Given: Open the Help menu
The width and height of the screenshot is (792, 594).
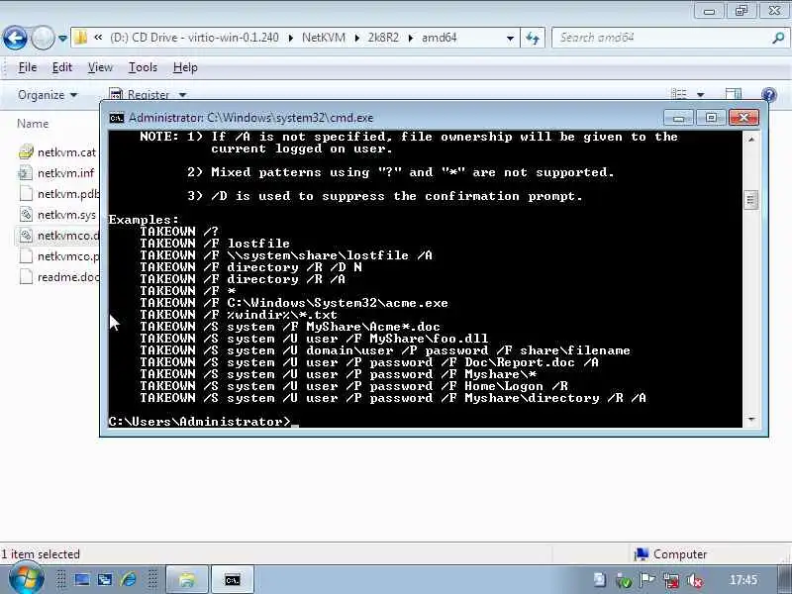Looking at the screenshot, I should (x=185, y=67).
